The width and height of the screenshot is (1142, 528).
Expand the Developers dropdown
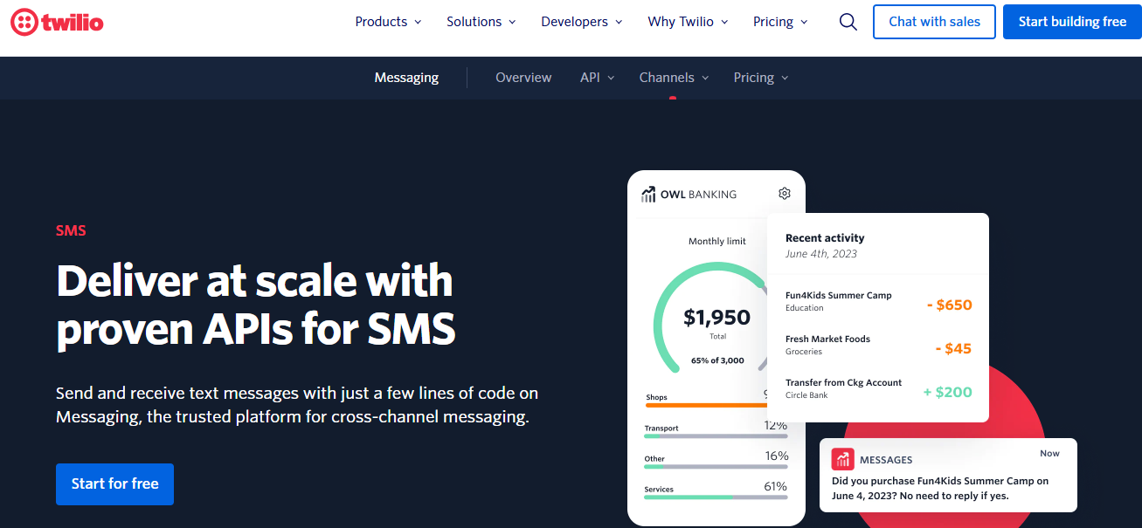579,22
